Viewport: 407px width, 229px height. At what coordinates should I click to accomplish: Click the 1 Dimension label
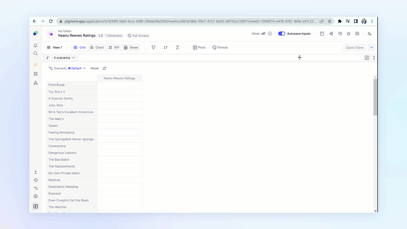pyautogui.click(x=114, y=36)
